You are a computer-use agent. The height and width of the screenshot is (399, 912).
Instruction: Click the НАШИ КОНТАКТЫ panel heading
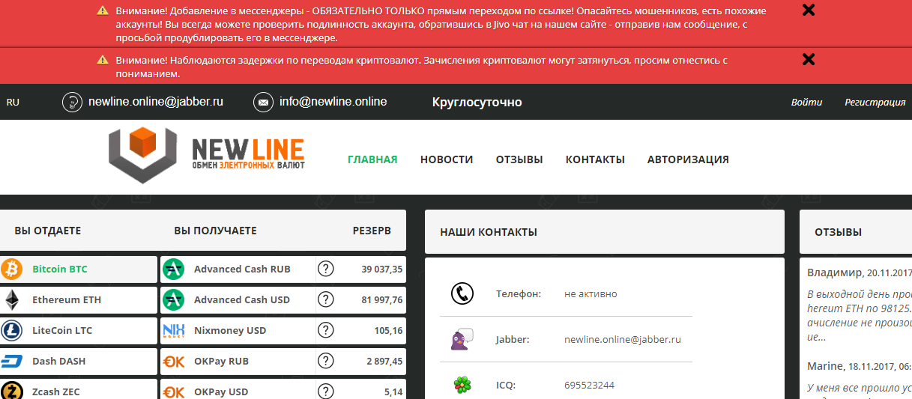coord(489,232)
